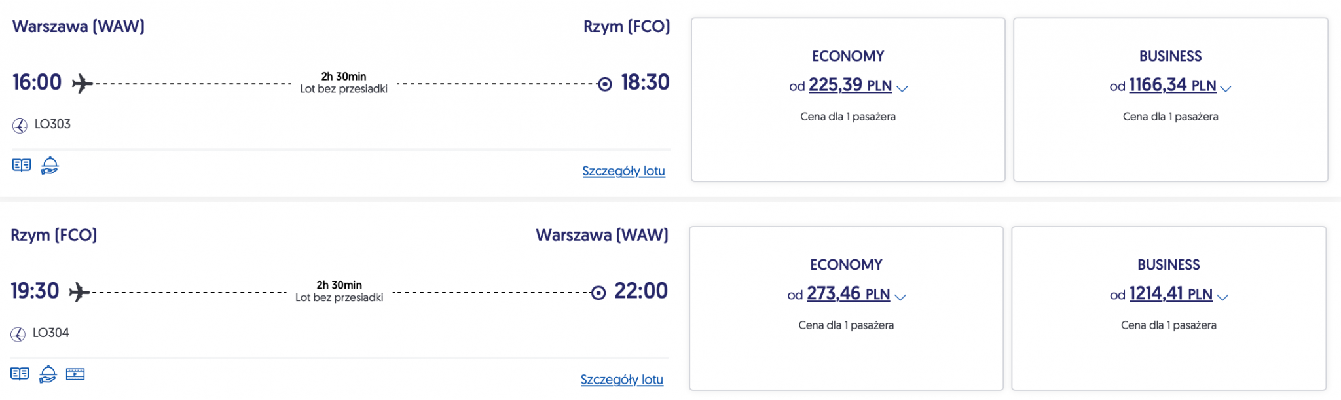Click the meal service icon under flight LO303
Screen dimensions: 1341x400
[50, 166]
